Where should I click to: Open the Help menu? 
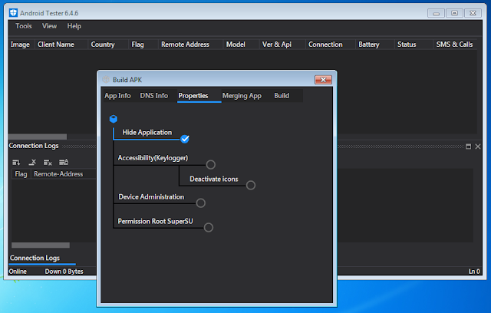point(74,26)
